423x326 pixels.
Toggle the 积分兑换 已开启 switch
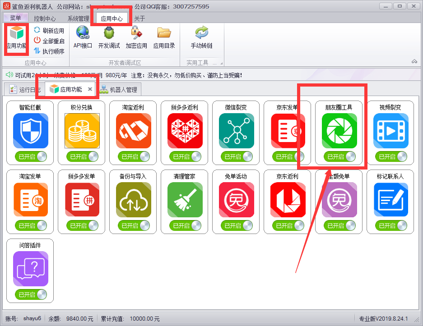82,156
